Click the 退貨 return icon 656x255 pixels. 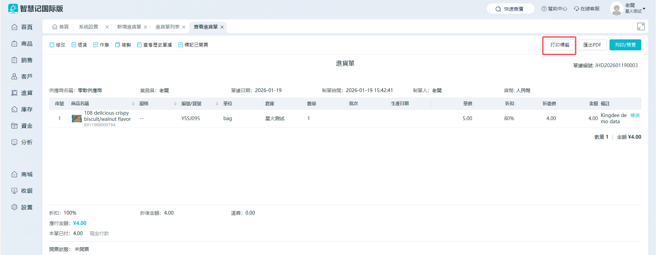tap(74, 45)
